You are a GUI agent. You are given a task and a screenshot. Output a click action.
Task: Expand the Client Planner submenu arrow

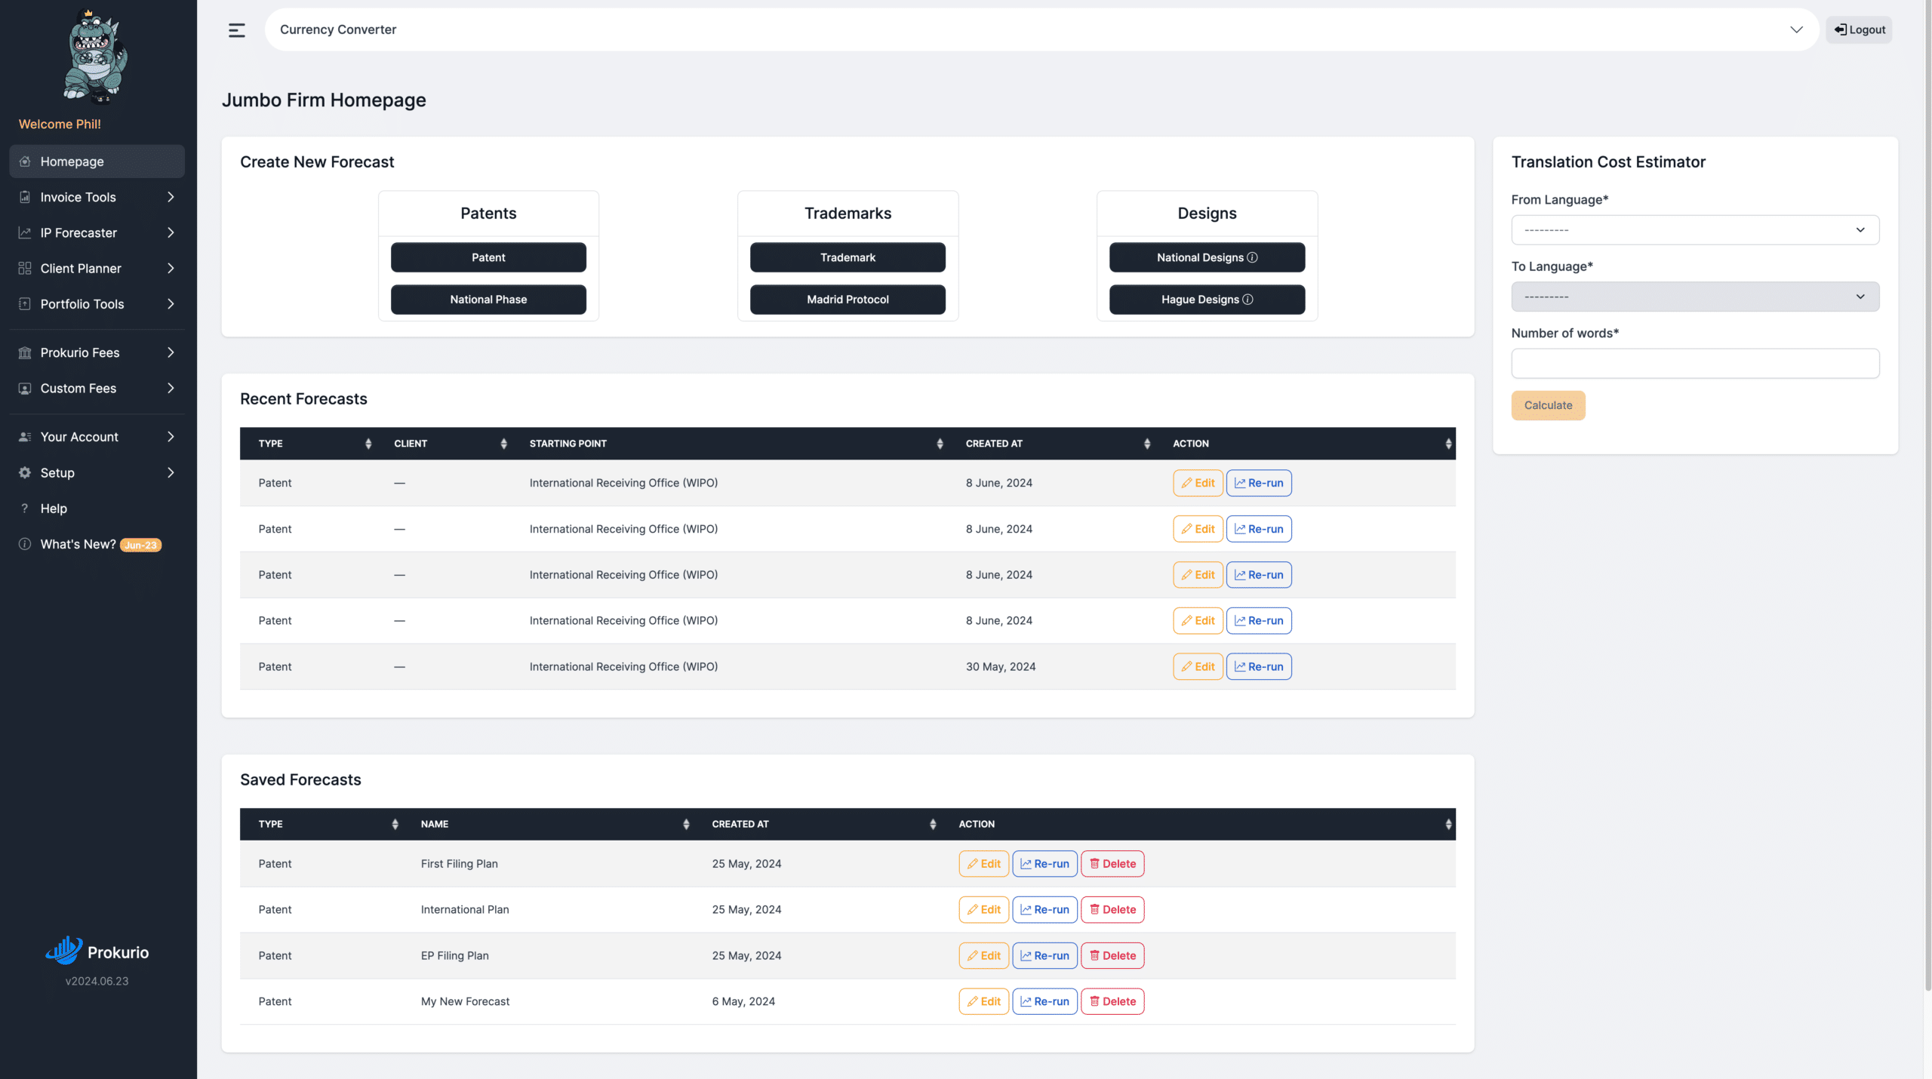pyautogui.click(x=171, y=268)
